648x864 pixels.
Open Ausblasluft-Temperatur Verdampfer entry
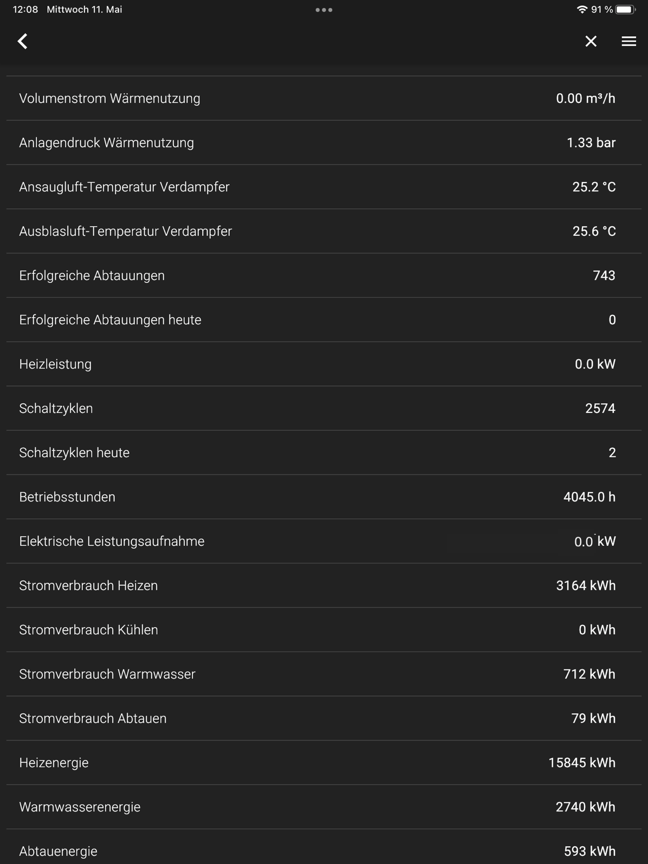coord(324,231)
